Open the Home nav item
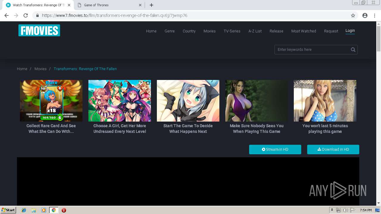This screenshot has height=214, width=381. (x=151, y=31)
